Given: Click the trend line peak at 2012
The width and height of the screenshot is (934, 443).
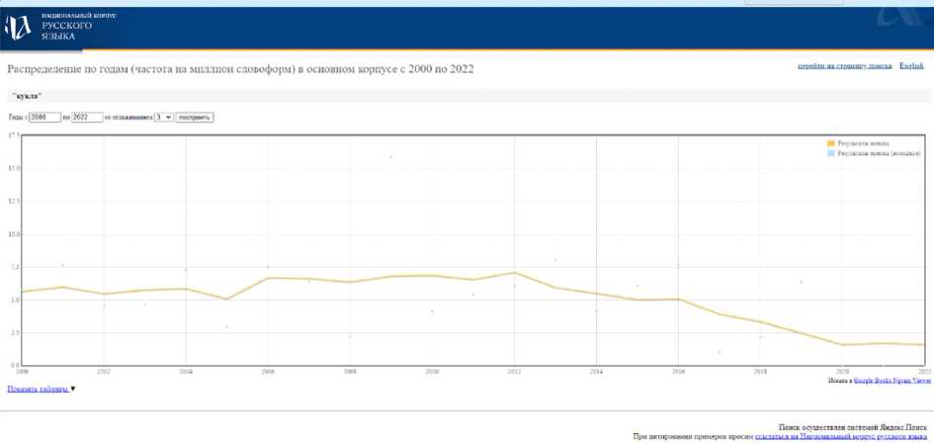Looking at the screenshot, I should 514,273.
